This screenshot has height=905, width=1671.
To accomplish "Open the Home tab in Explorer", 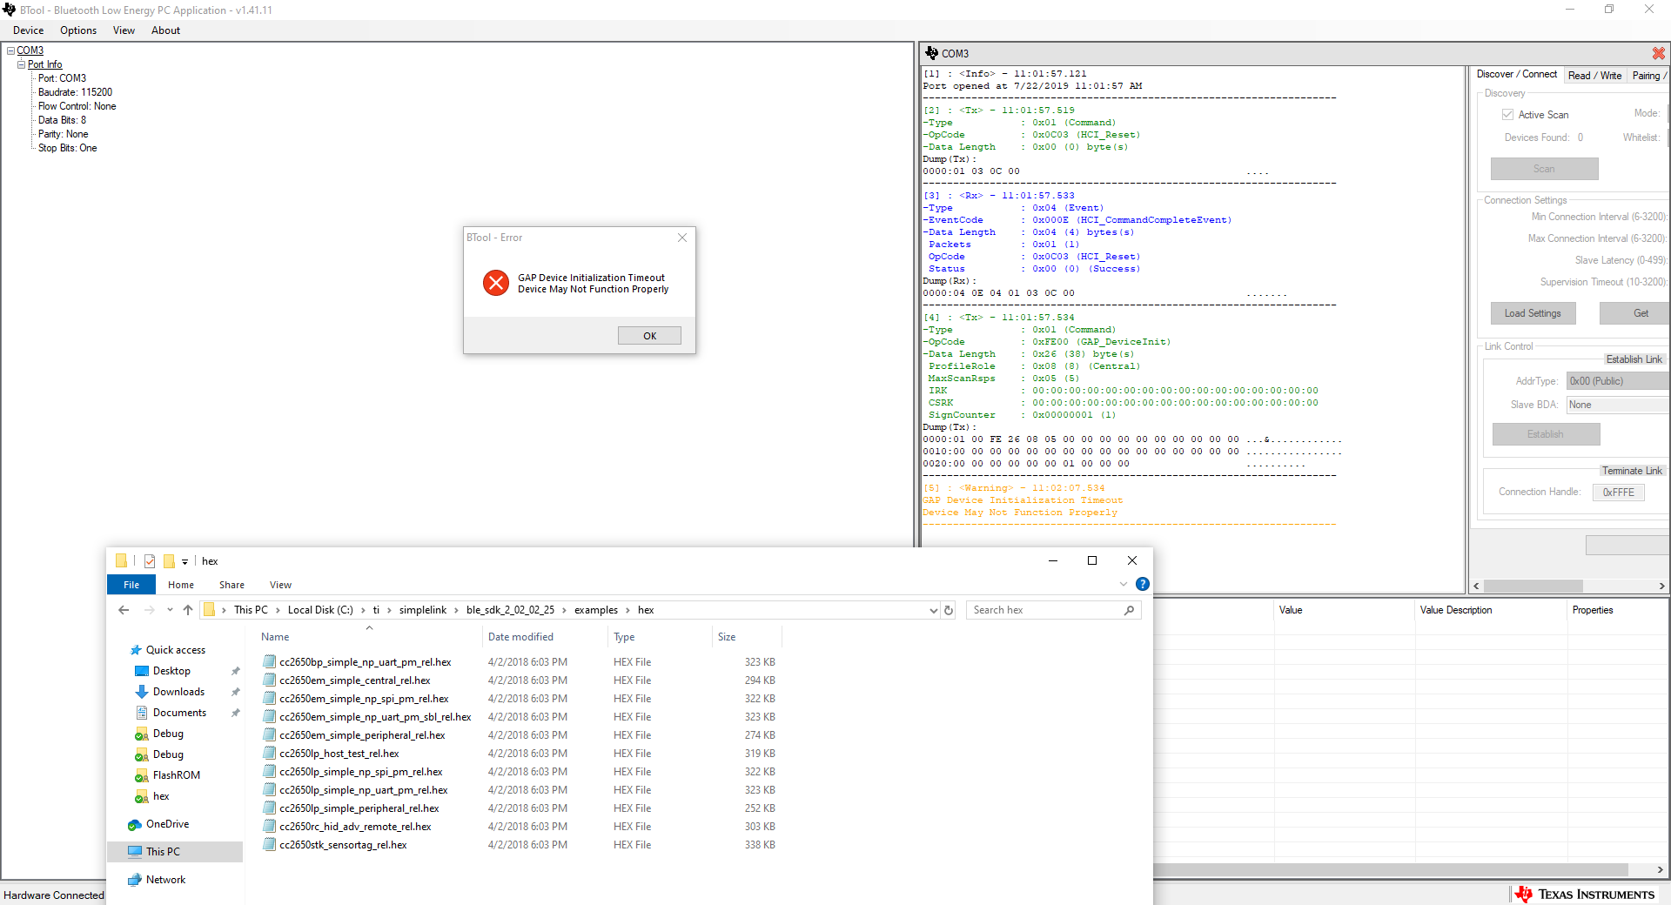I will pyautogui.click(x=181, y=585).
